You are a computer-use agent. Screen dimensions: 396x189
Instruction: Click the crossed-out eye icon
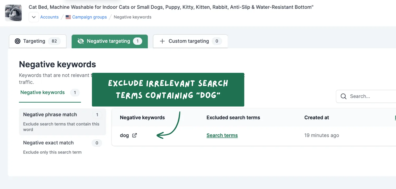tap(81, 41)
